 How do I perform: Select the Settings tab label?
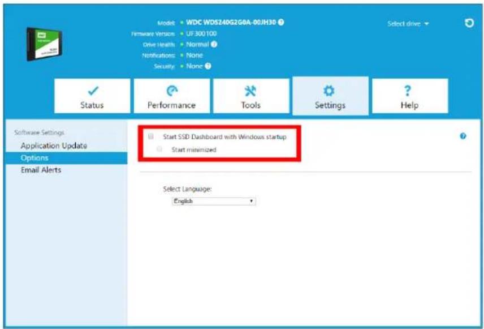pyautogui.click(x=330, y=105)
